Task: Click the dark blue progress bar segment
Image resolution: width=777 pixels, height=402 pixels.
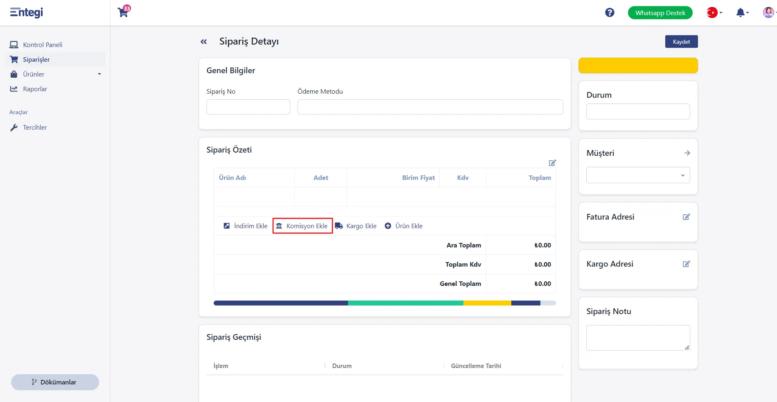Action: coord(281,303)
